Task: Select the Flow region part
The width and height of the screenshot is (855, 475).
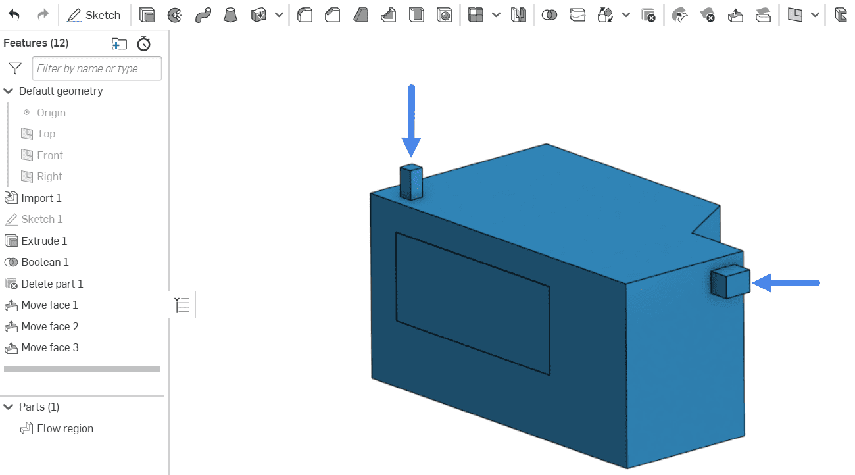Action: [x=64, y=428]
